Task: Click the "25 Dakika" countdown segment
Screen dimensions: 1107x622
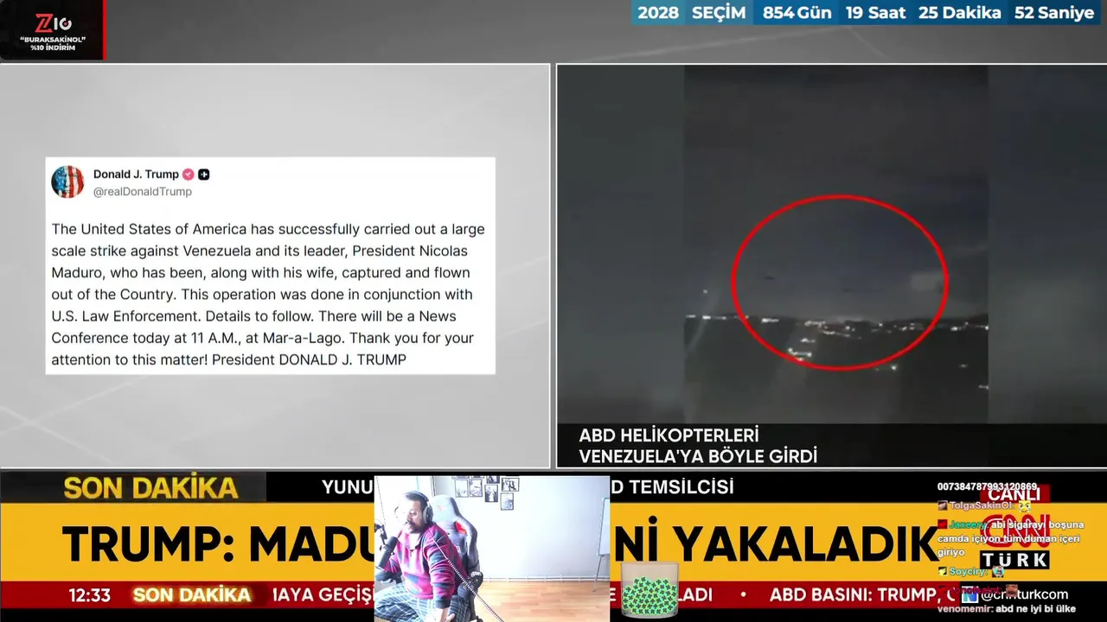Action: click(960, 13)
